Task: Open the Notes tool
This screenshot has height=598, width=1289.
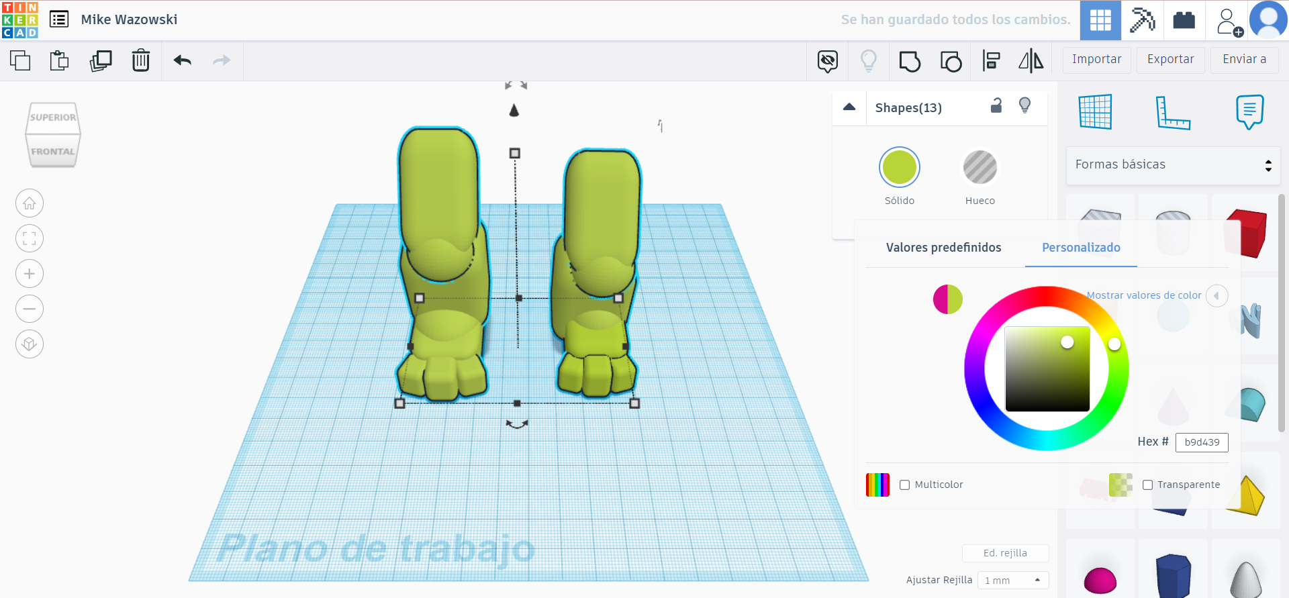Action: 1249,112
